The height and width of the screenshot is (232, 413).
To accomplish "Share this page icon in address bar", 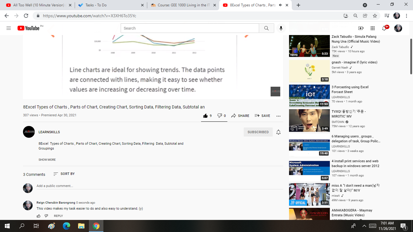I will [365, 16].
